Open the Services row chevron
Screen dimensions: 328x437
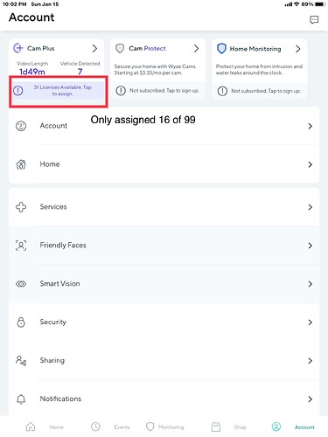click(x=311, y=207)
